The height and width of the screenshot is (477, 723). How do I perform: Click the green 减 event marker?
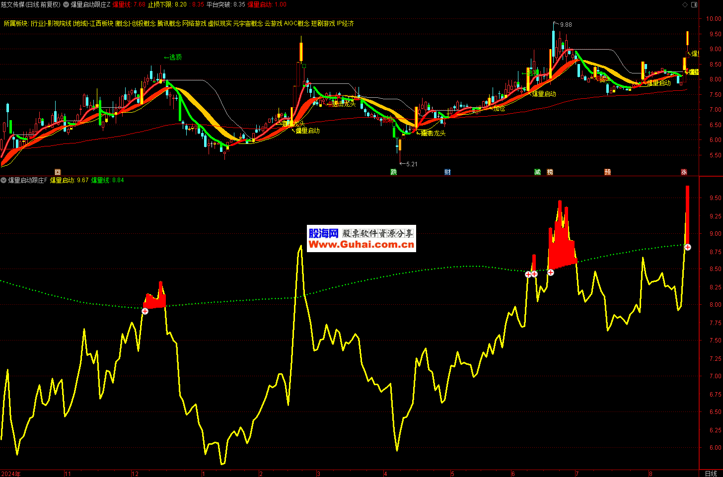(x=537, y=172)
